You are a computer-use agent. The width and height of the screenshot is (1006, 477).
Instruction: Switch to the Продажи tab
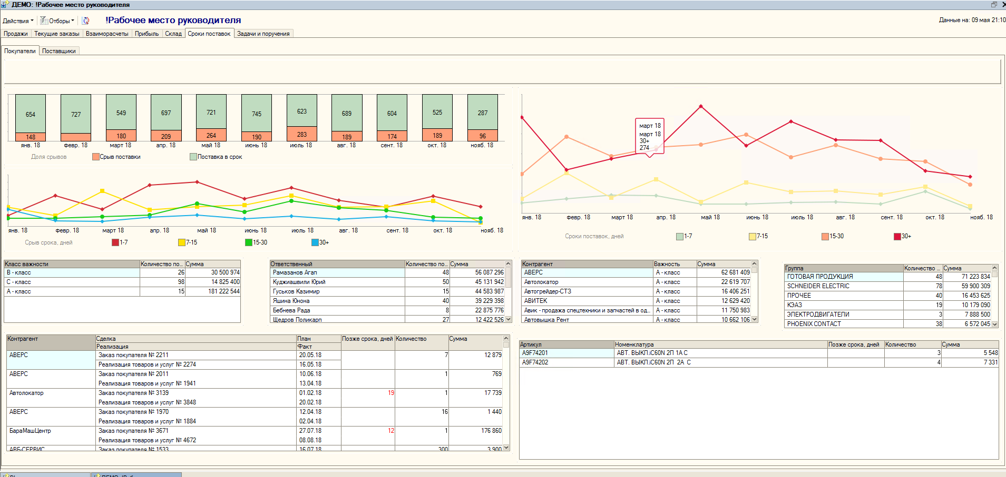click(16, 34)
